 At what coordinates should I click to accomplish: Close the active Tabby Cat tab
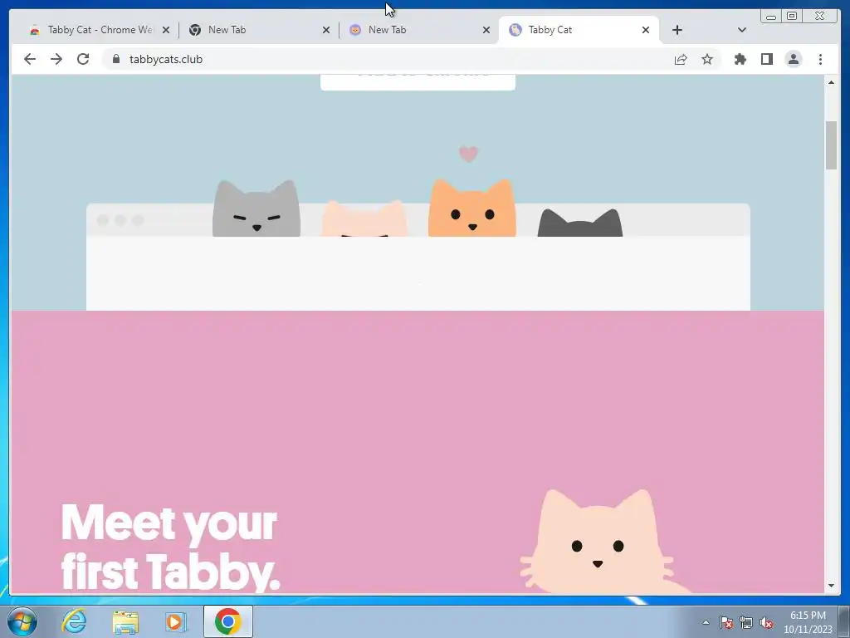point(646,31)
